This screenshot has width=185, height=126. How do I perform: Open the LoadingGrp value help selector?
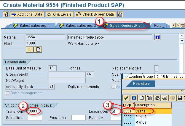point(114,111)
